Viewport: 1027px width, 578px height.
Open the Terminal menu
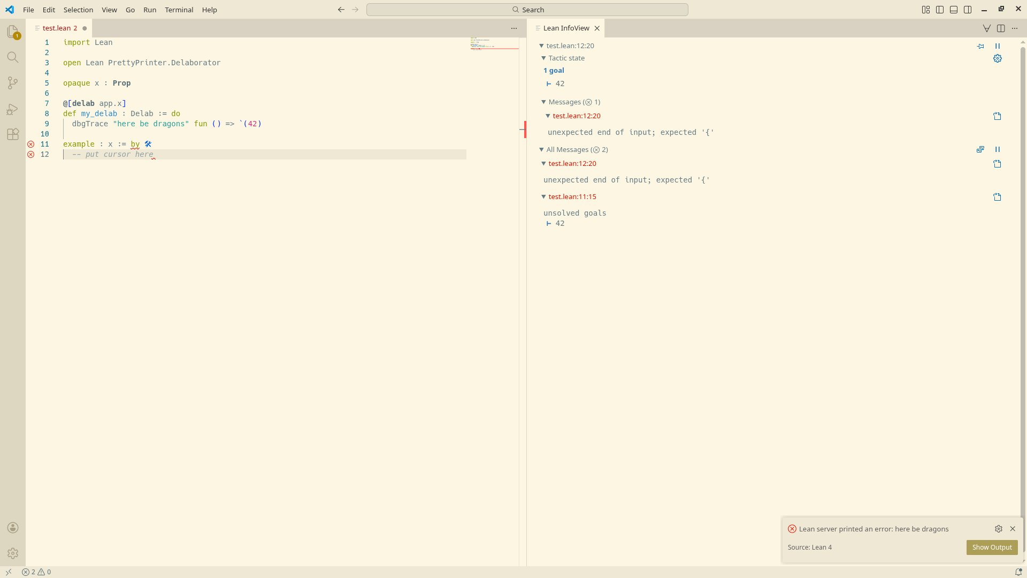click(x=179, y=10)
